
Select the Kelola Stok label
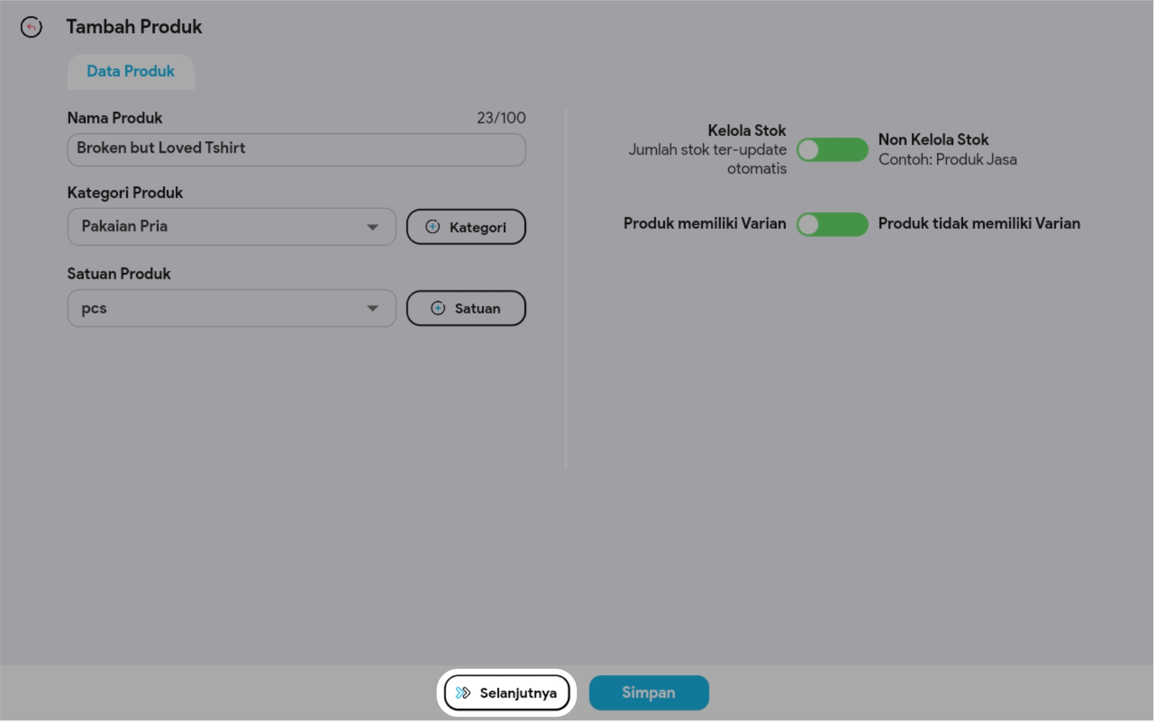[x=746, y=130]
